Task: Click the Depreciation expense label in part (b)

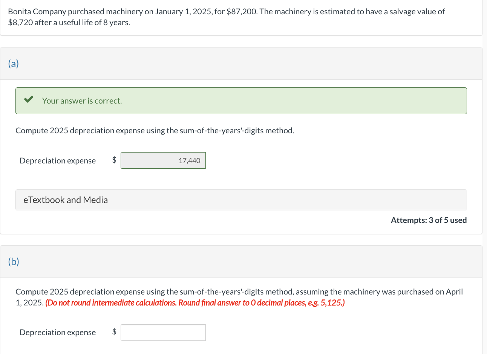Action: coord(58,333)
